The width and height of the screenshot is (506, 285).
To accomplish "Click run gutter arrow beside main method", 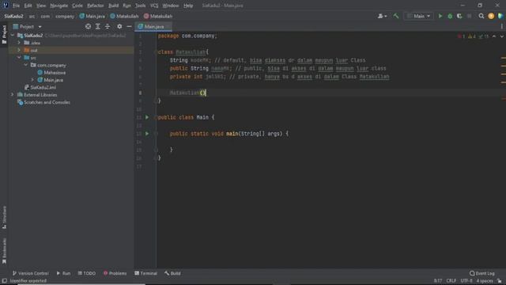I will tap(147, 134).
